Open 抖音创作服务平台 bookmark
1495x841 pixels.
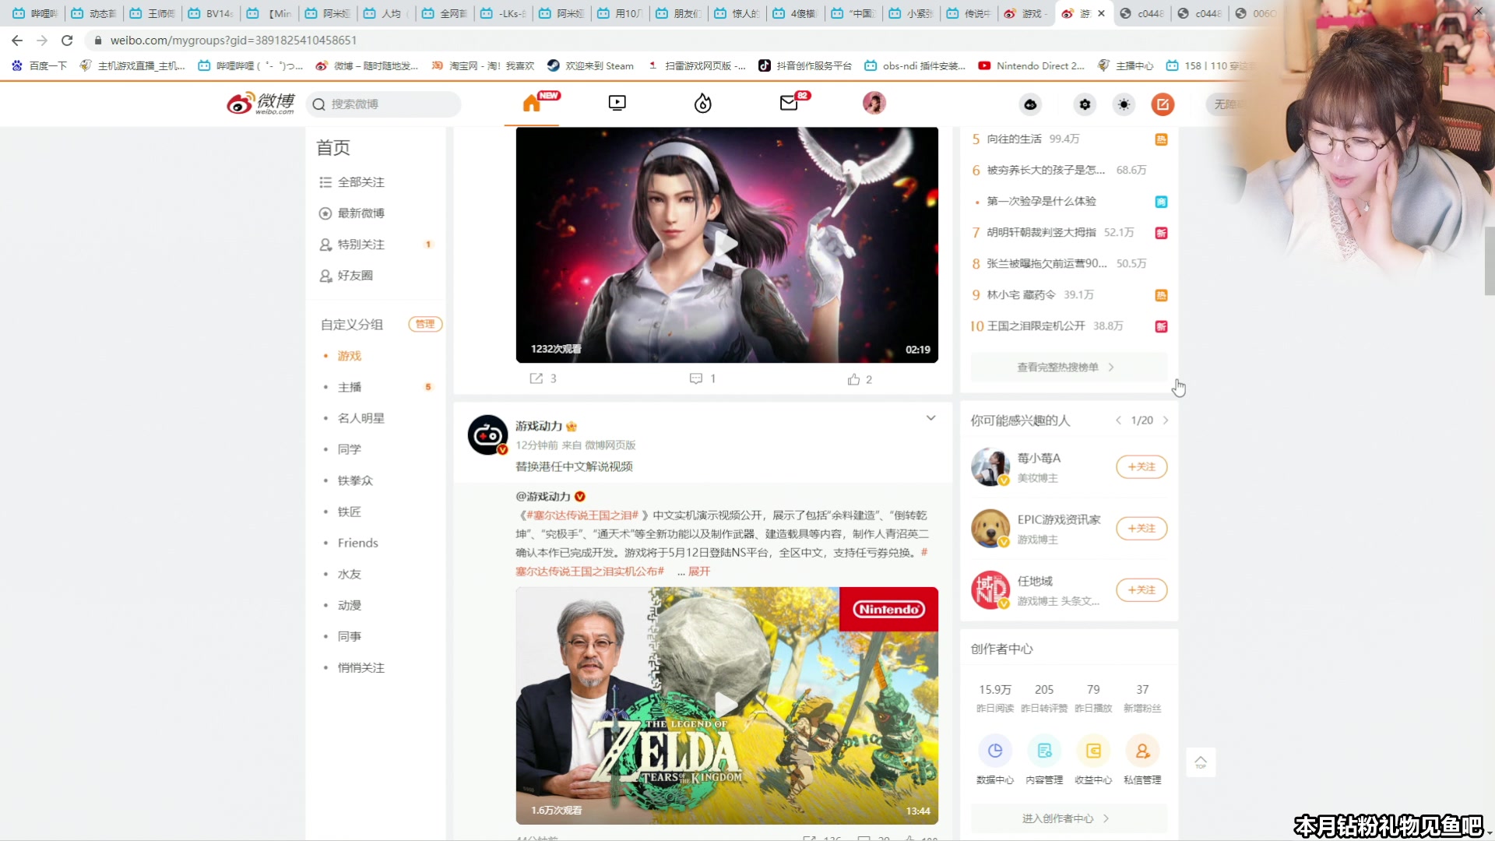click(805, 65)
